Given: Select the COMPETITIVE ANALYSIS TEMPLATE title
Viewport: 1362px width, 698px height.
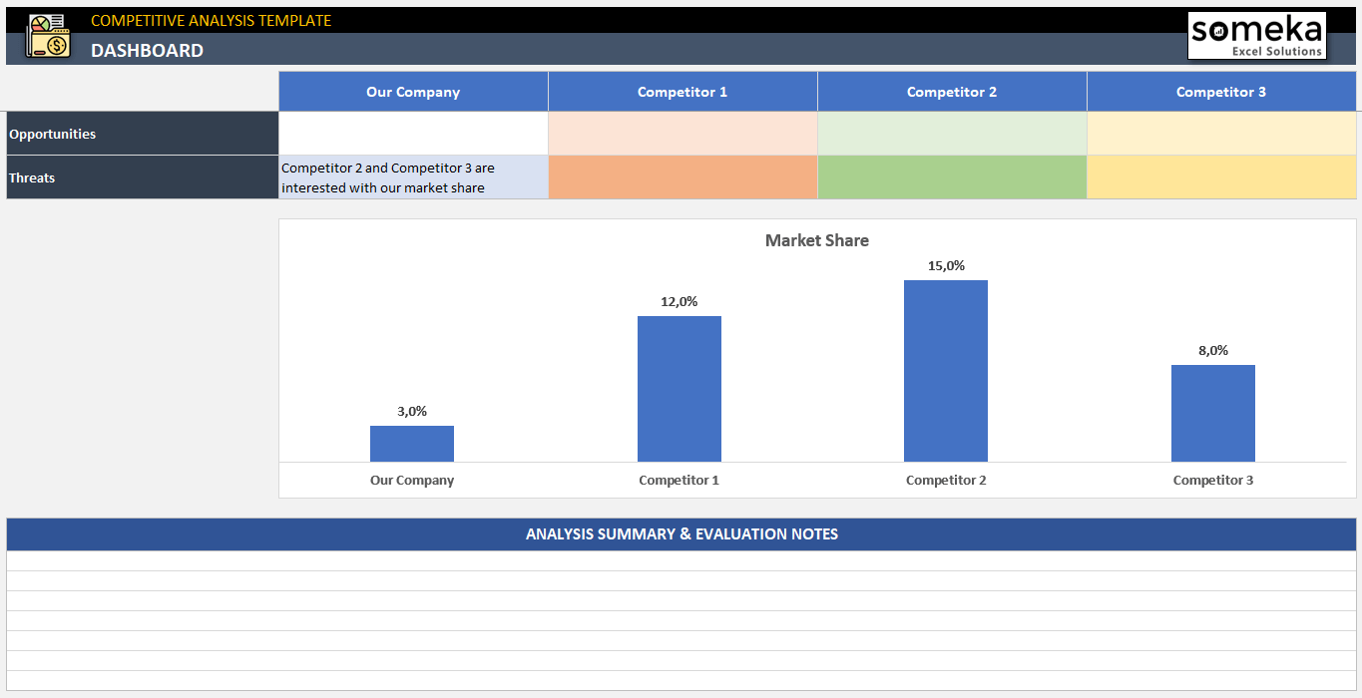Looking at the screenshot, I should point(210,19).
